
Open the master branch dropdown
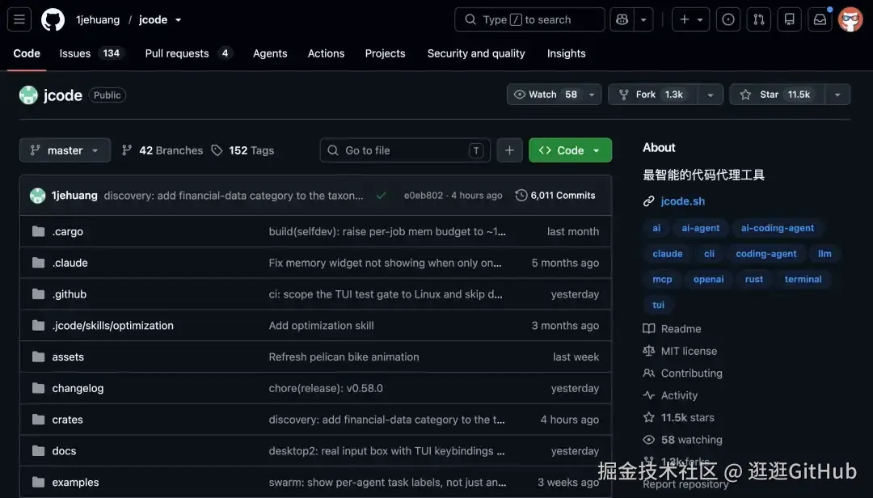click(x=65, y=150)
